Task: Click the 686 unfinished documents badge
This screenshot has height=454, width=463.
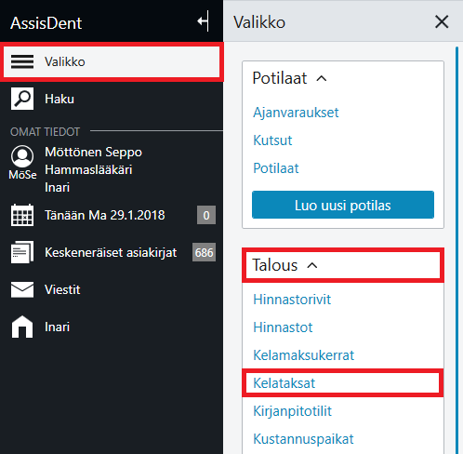Action: coord(204,252)
